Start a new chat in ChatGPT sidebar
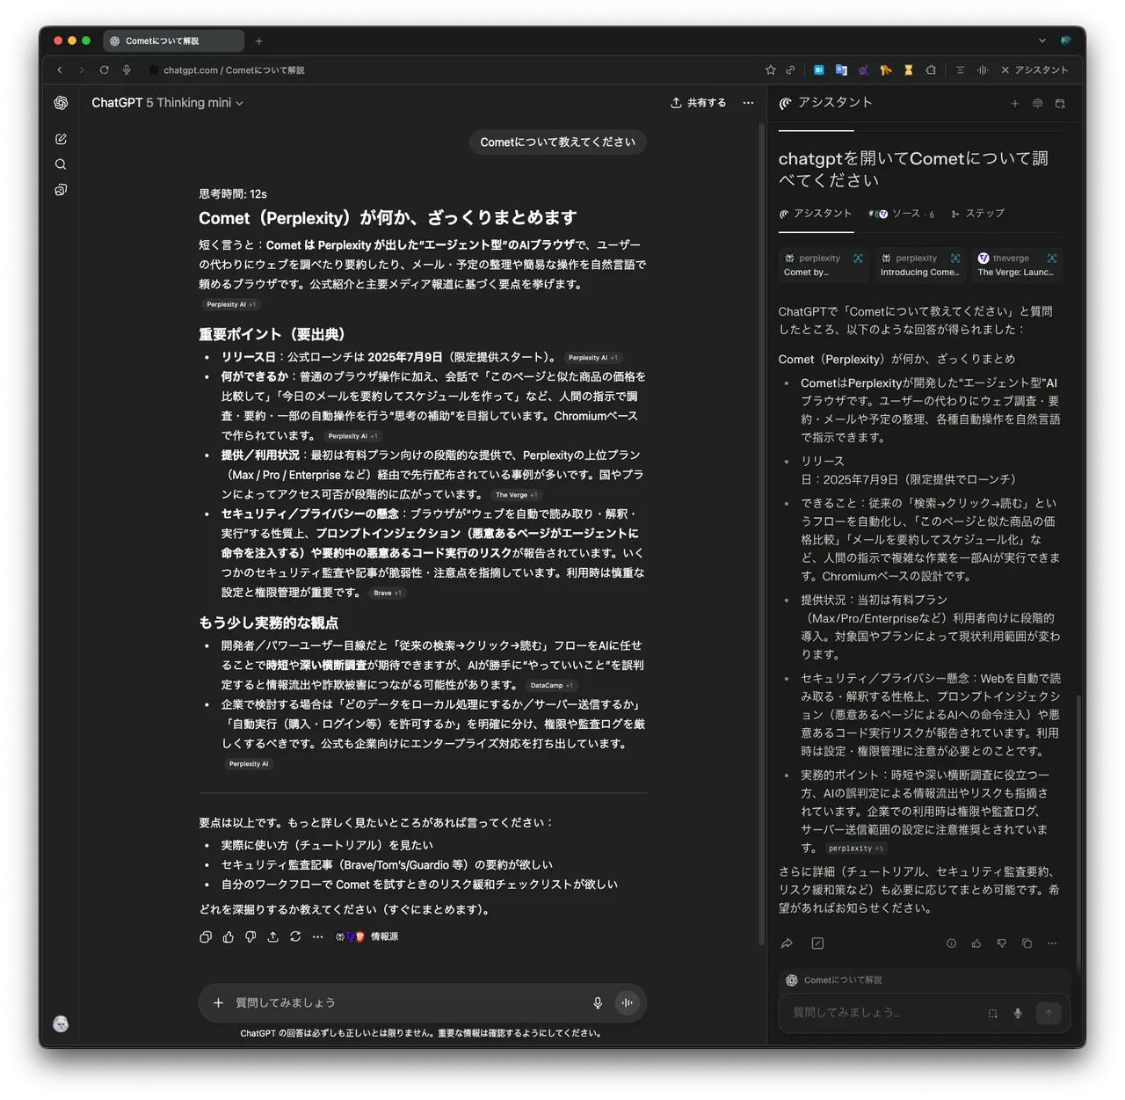The image size is (1125, 1100). coord(61,139)
